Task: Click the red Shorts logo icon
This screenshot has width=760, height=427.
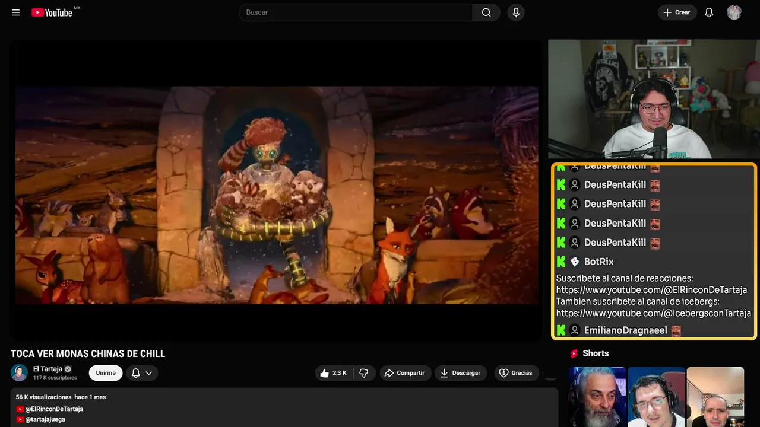Action: [x=574, y=353]
